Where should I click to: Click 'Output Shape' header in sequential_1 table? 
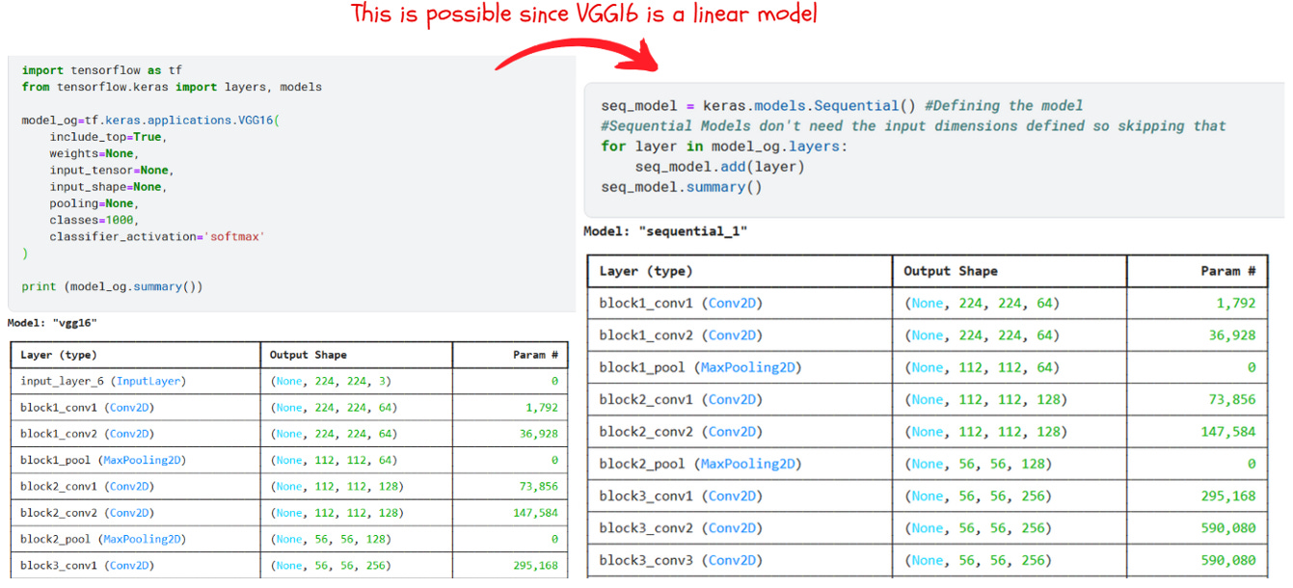tap(951, 271)
